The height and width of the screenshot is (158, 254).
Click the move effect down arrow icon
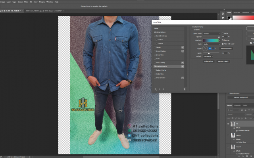coord(163,89)
